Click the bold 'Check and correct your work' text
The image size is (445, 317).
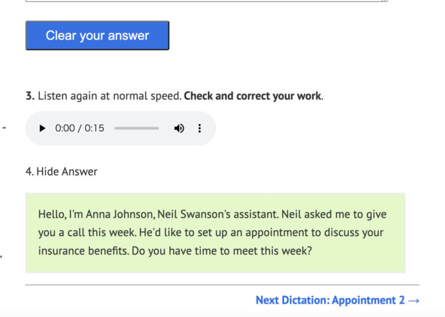(x=252, y=96)
